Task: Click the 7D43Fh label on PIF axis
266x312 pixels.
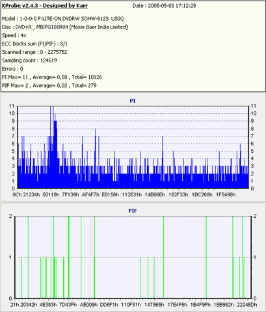Action: point(68,305)
